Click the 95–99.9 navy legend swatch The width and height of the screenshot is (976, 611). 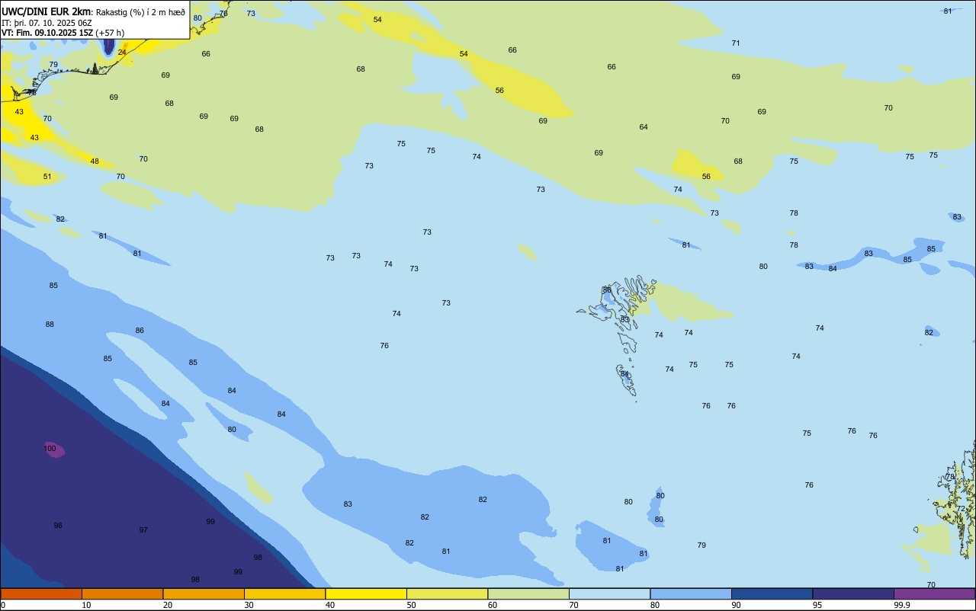coord(853,593)
